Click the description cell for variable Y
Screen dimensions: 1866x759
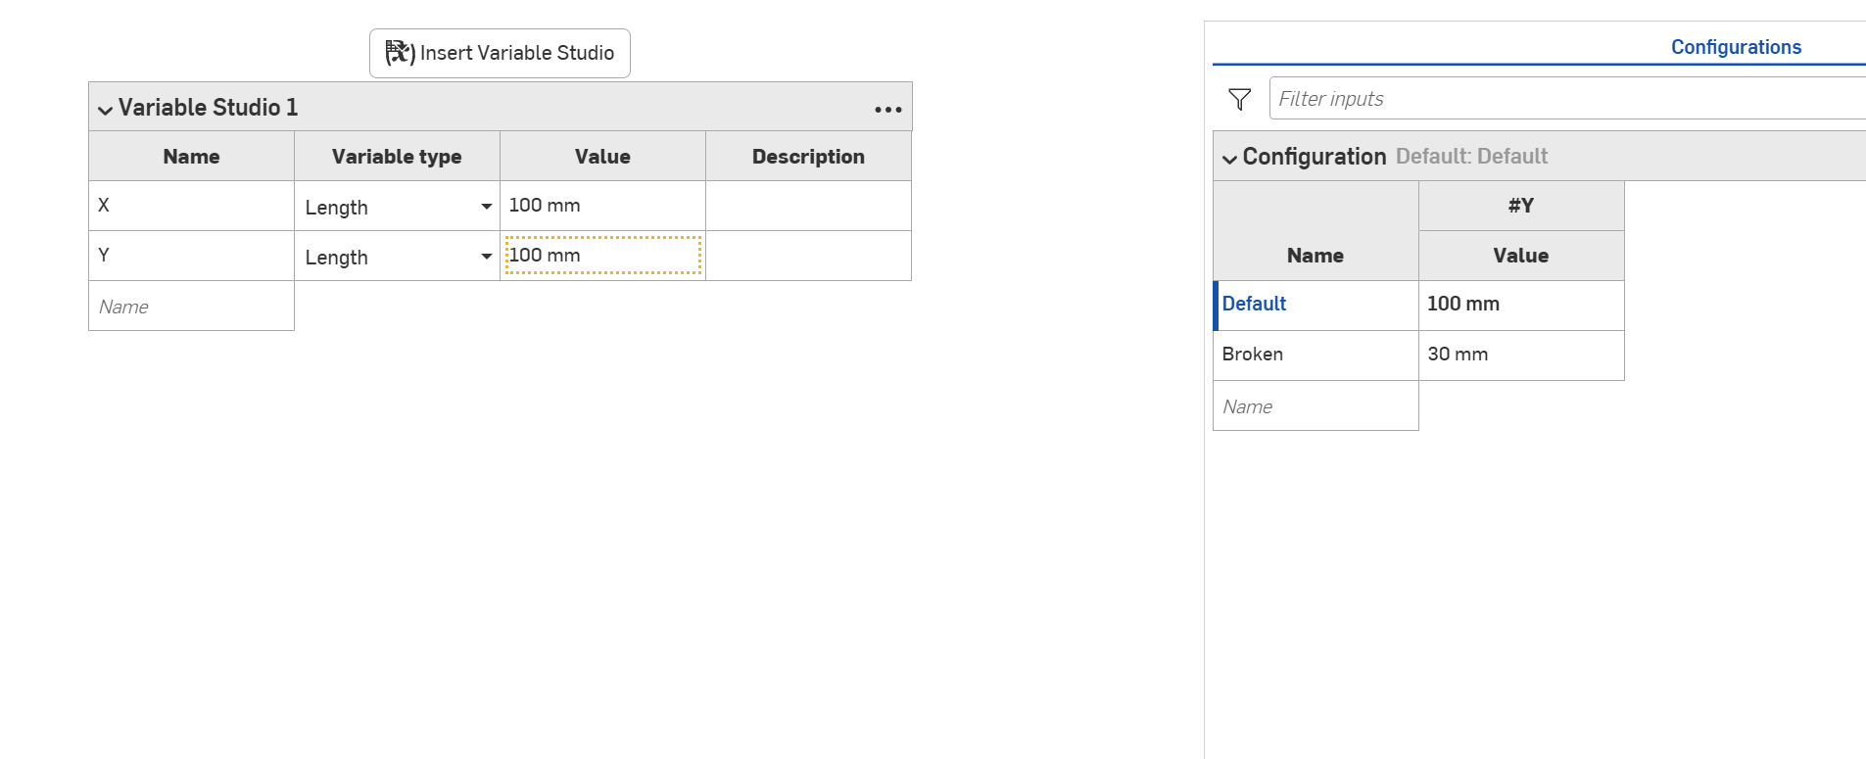click(x=808, y=256)
